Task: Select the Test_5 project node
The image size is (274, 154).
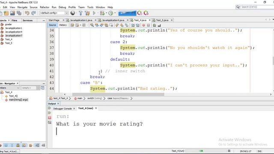Action: [9, 43]
